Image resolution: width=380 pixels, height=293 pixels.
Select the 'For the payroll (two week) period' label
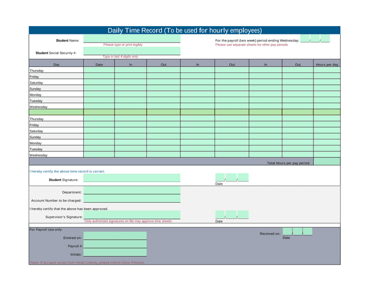click(x=257, y=41)
